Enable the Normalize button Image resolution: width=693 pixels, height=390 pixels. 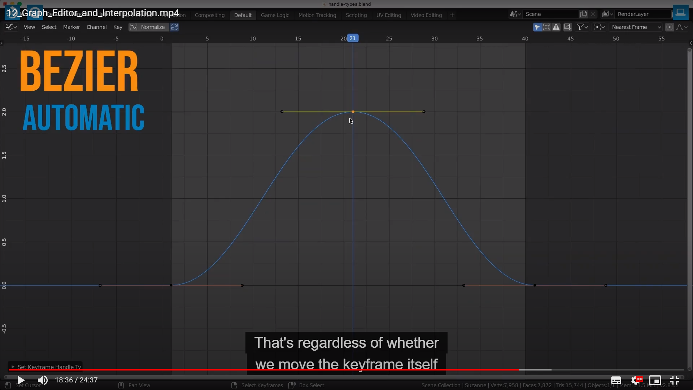(149, 27)
